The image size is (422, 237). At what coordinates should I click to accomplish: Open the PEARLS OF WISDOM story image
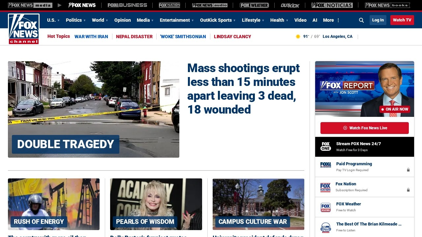tap(156, 204)
